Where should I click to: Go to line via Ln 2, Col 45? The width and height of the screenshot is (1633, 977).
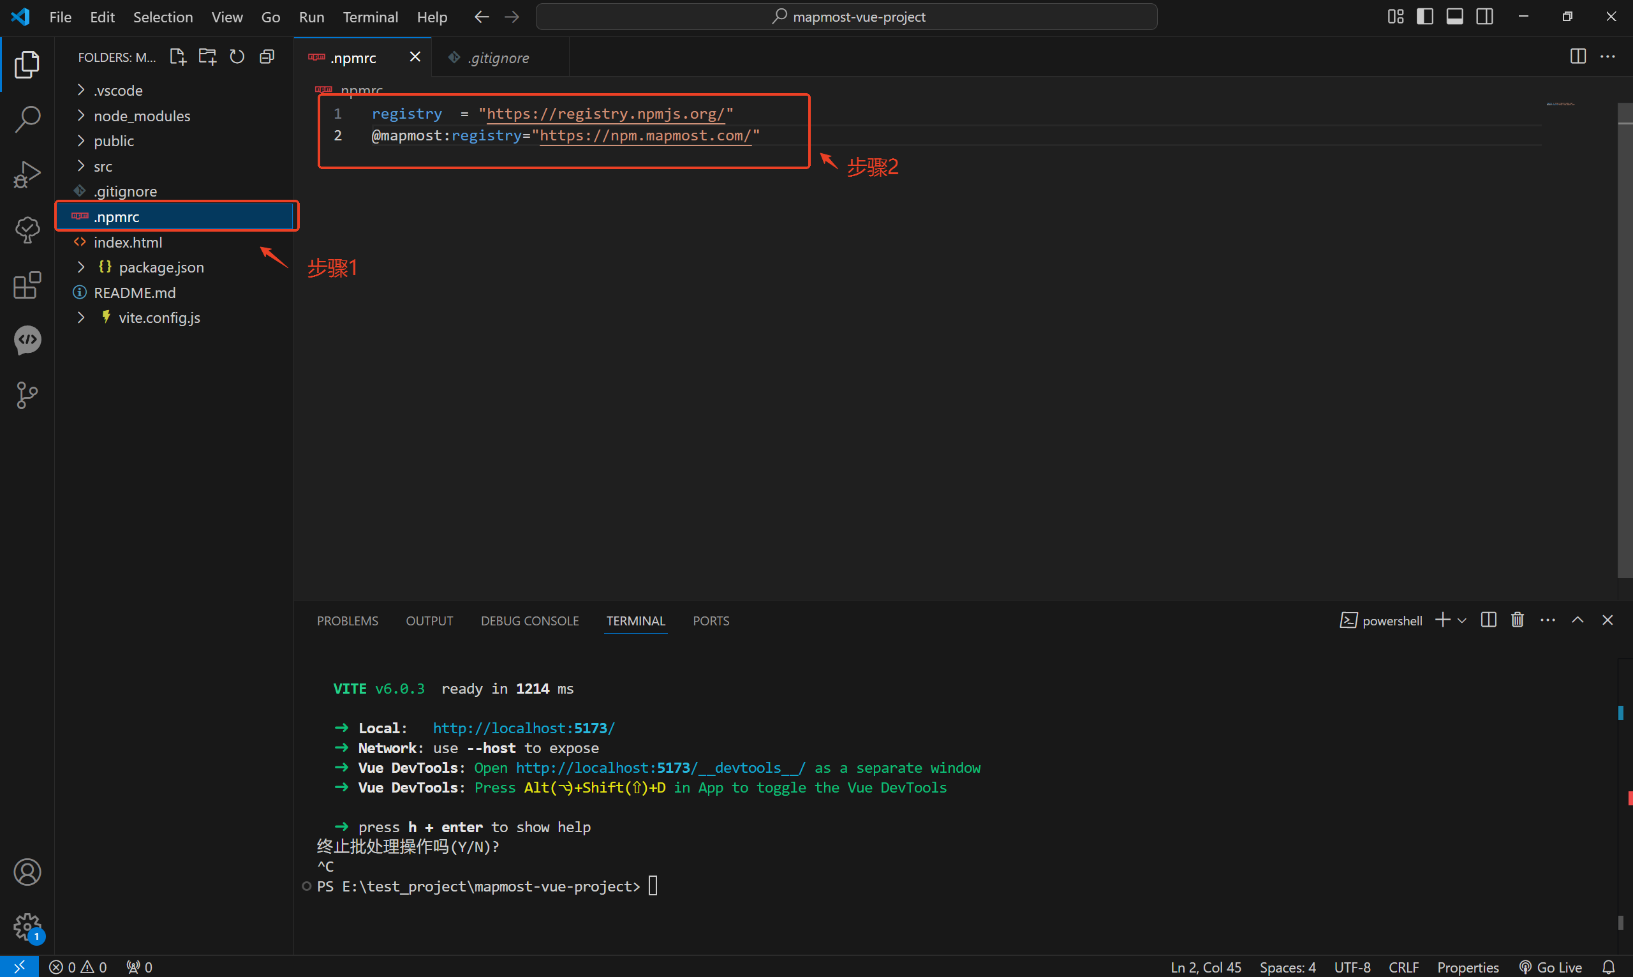(x=1206, y=967)
